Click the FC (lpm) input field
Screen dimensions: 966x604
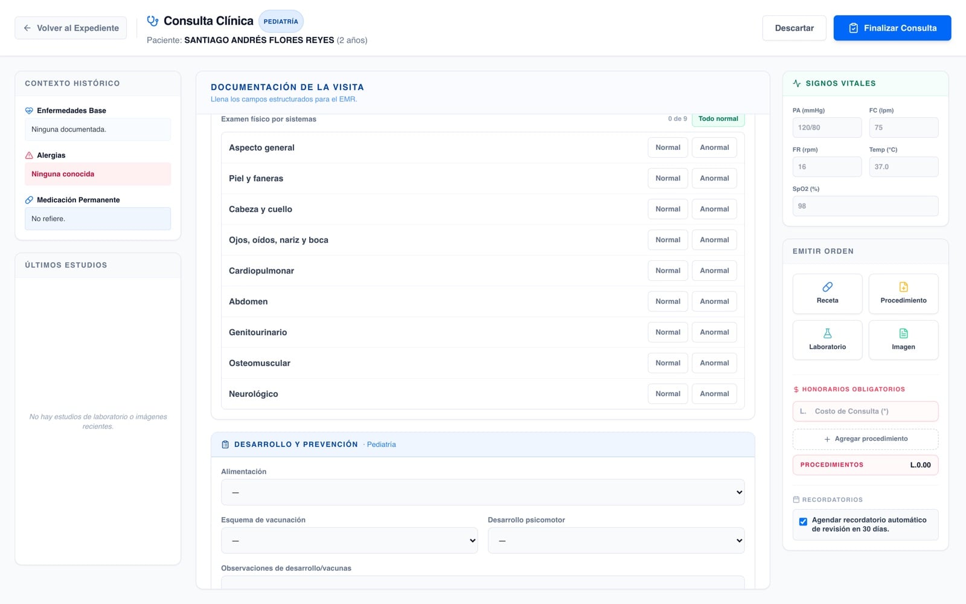(x=903, y=127)
